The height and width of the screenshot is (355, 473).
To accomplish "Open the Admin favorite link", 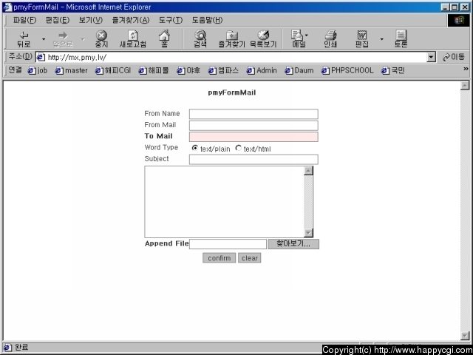I will (262, 71).
